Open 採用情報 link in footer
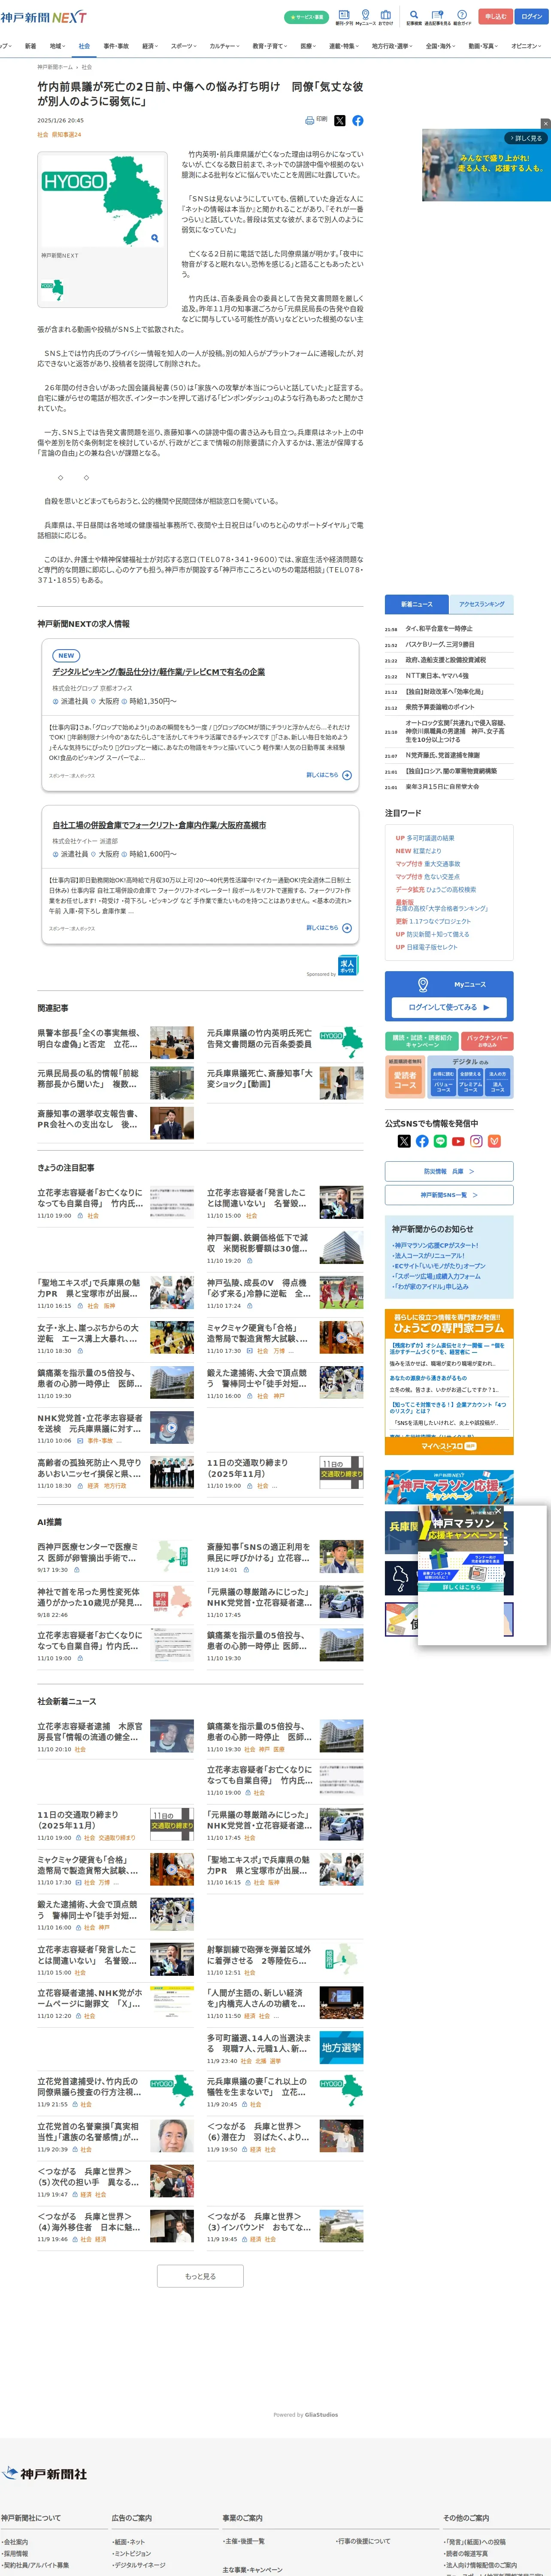Screen dimensions: 551x2576 [x=15, y=2553]
